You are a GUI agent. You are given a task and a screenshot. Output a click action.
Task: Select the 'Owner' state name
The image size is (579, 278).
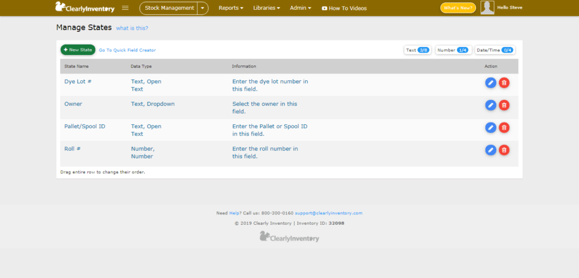73,104
